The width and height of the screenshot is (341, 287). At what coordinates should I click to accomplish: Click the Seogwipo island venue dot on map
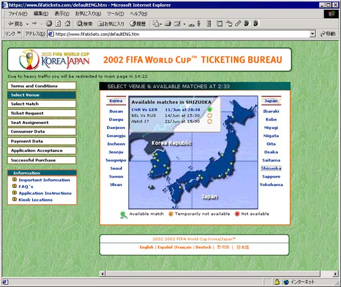[x=150, y=187]
